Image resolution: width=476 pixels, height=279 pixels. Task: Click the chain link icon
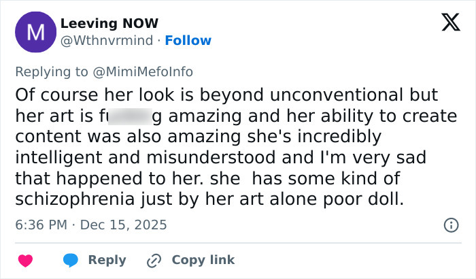(x=155, y=260)
